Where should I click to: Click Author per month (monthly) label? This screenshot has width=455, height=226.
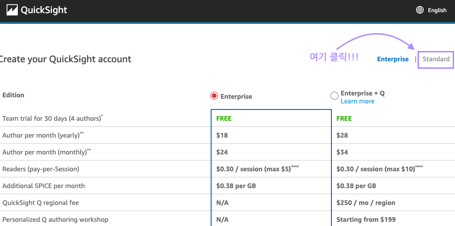pyautogui.click(x=46, y=152)
